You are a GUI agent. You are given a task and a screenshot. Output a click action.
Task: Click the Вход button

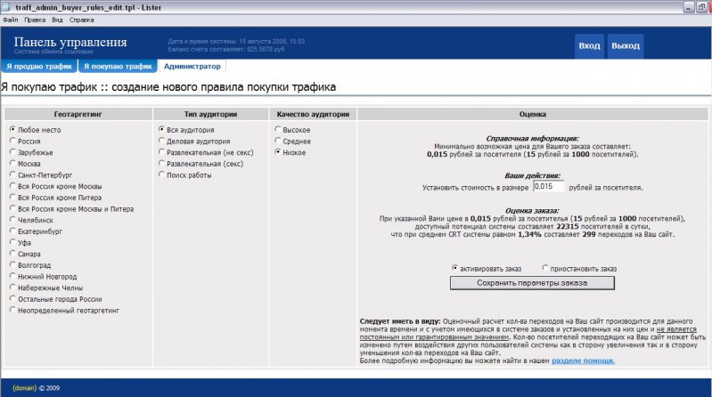[589, 46]
